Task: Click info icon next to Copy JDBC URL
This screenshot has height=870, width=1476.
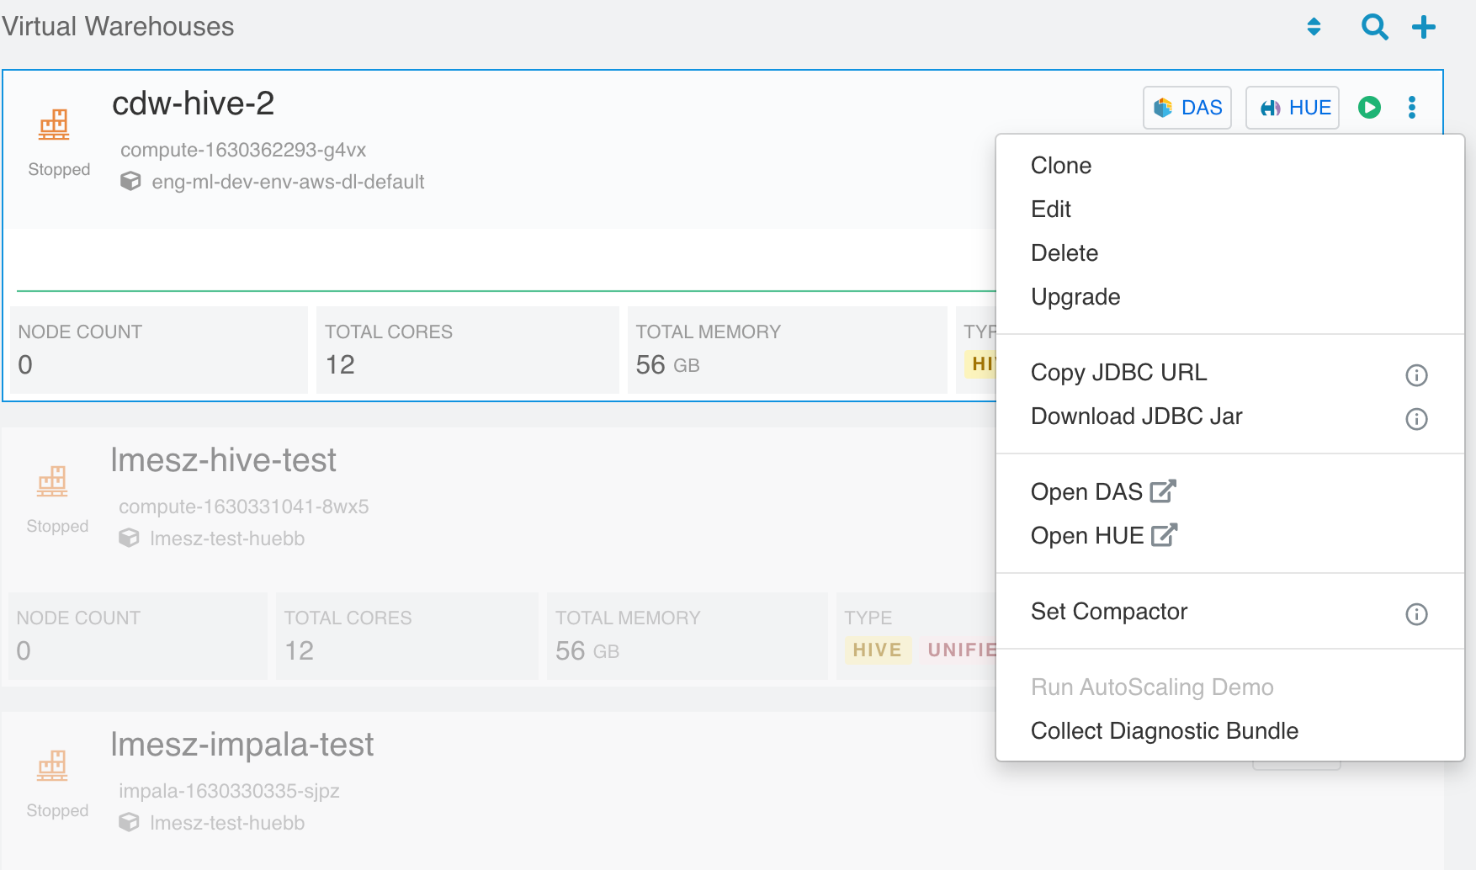Action: 1416,375
